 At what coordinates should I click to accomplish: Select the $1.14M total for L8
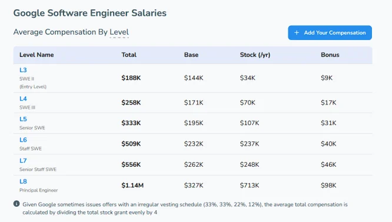pyautogui.click(x=132, y=186)
